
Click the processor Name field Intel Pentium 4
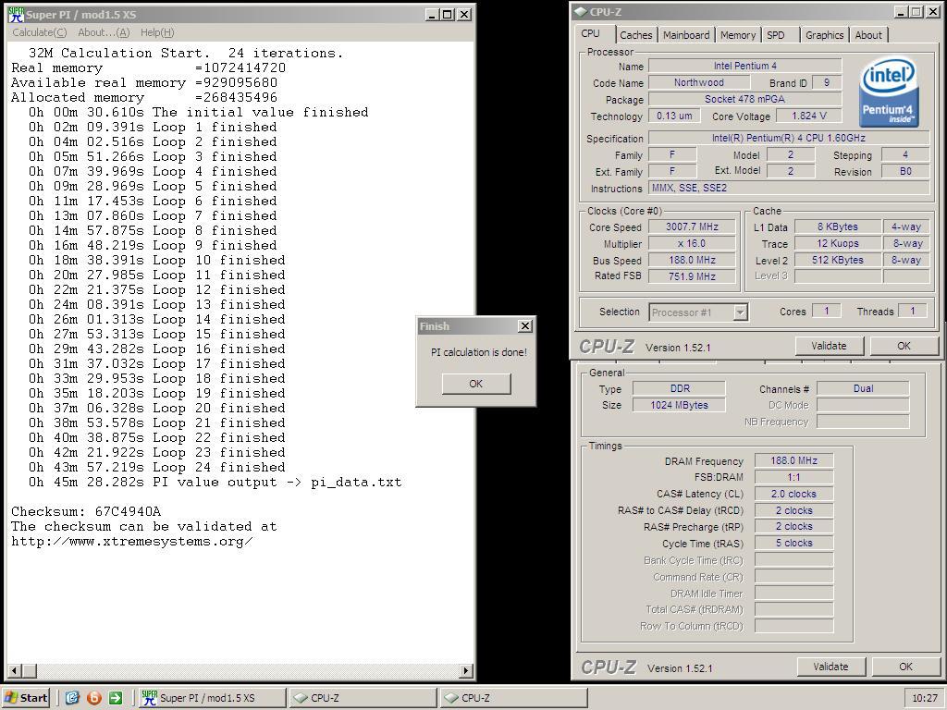pyautogui.click(x=745, y=66)
